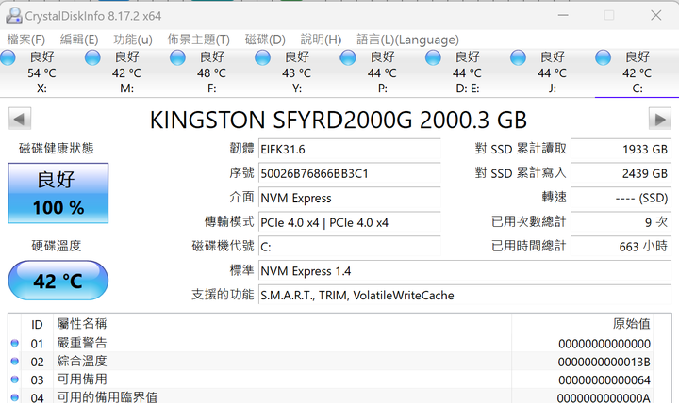Click the 42 °C temperature button
The image size is (679, 403).
(58, 281)
